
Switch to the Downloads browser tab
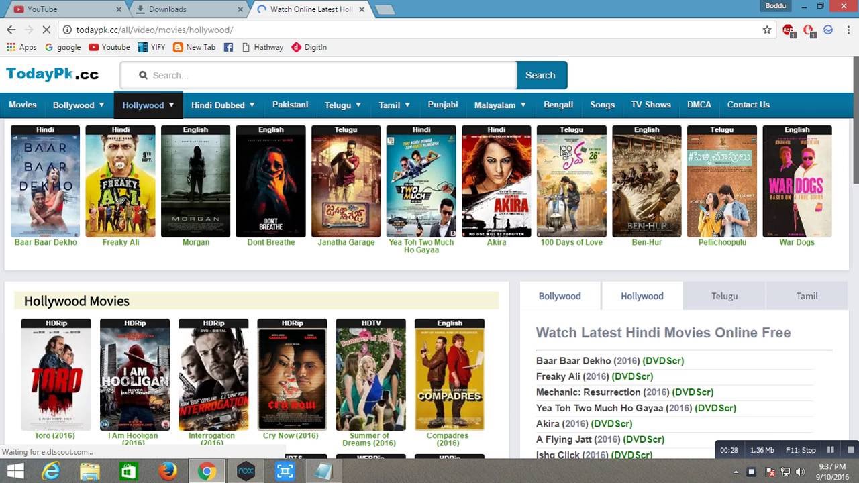coord(188,9)
